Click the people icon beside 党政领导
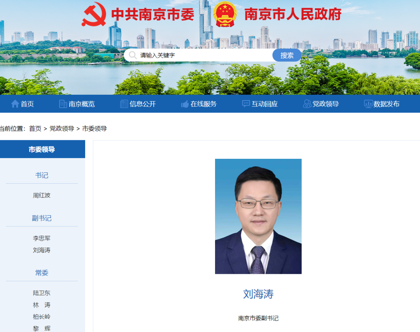 307,104
